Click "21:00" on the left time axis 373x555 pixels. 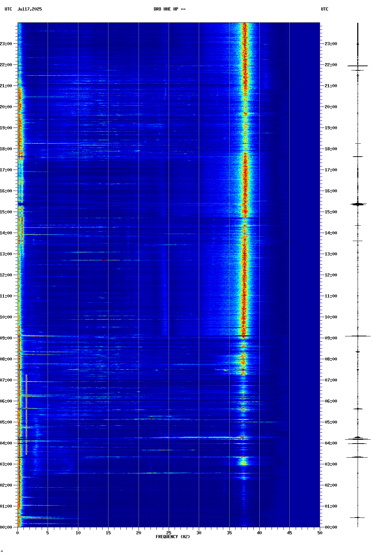point(6,86)
